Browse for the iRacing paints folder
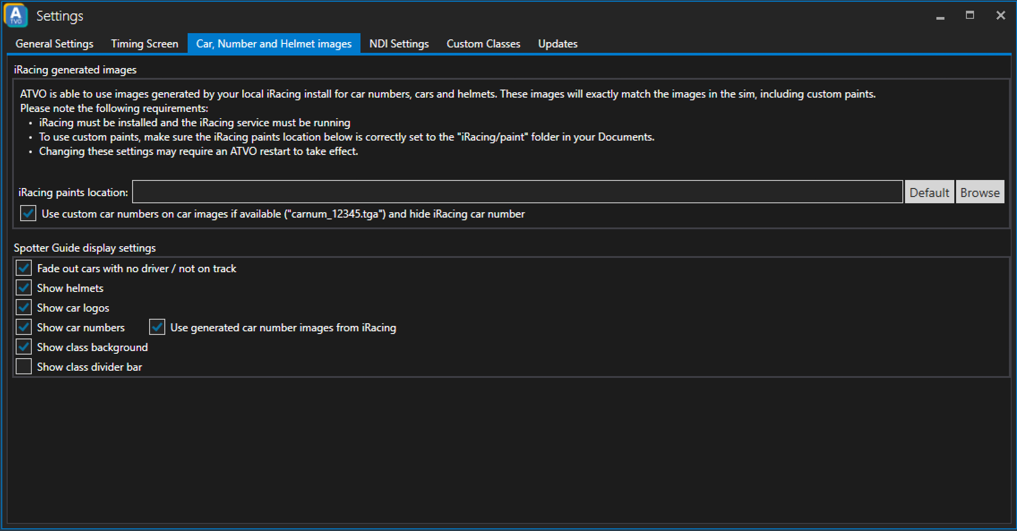Screen dimensions: 1017x531 pyautogui.click(x=980, y=192)
